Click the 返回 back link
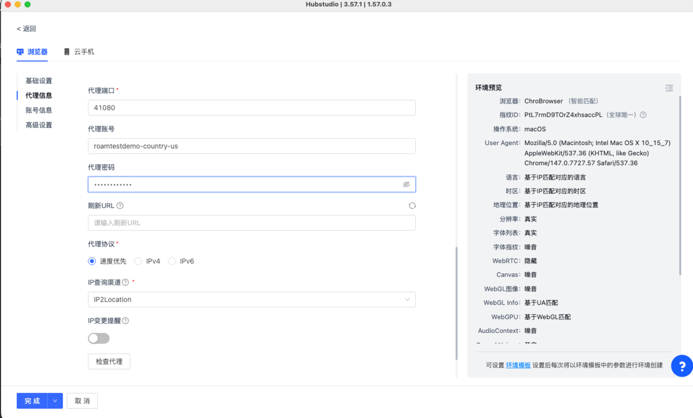This screenshot has height=418, width=693. pyautogui.click(x=27, y=29)
